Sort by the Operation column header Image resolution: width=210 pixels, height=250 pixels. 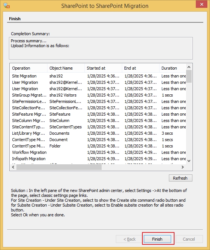pos(28,68)
